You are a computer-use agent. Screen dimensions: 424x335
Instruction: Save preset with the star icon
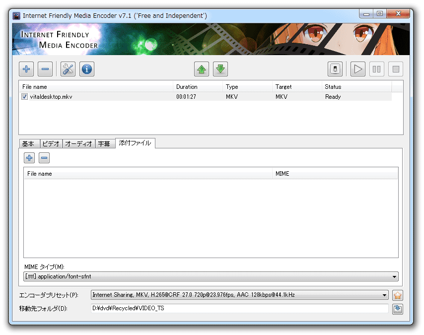point(398,295)
